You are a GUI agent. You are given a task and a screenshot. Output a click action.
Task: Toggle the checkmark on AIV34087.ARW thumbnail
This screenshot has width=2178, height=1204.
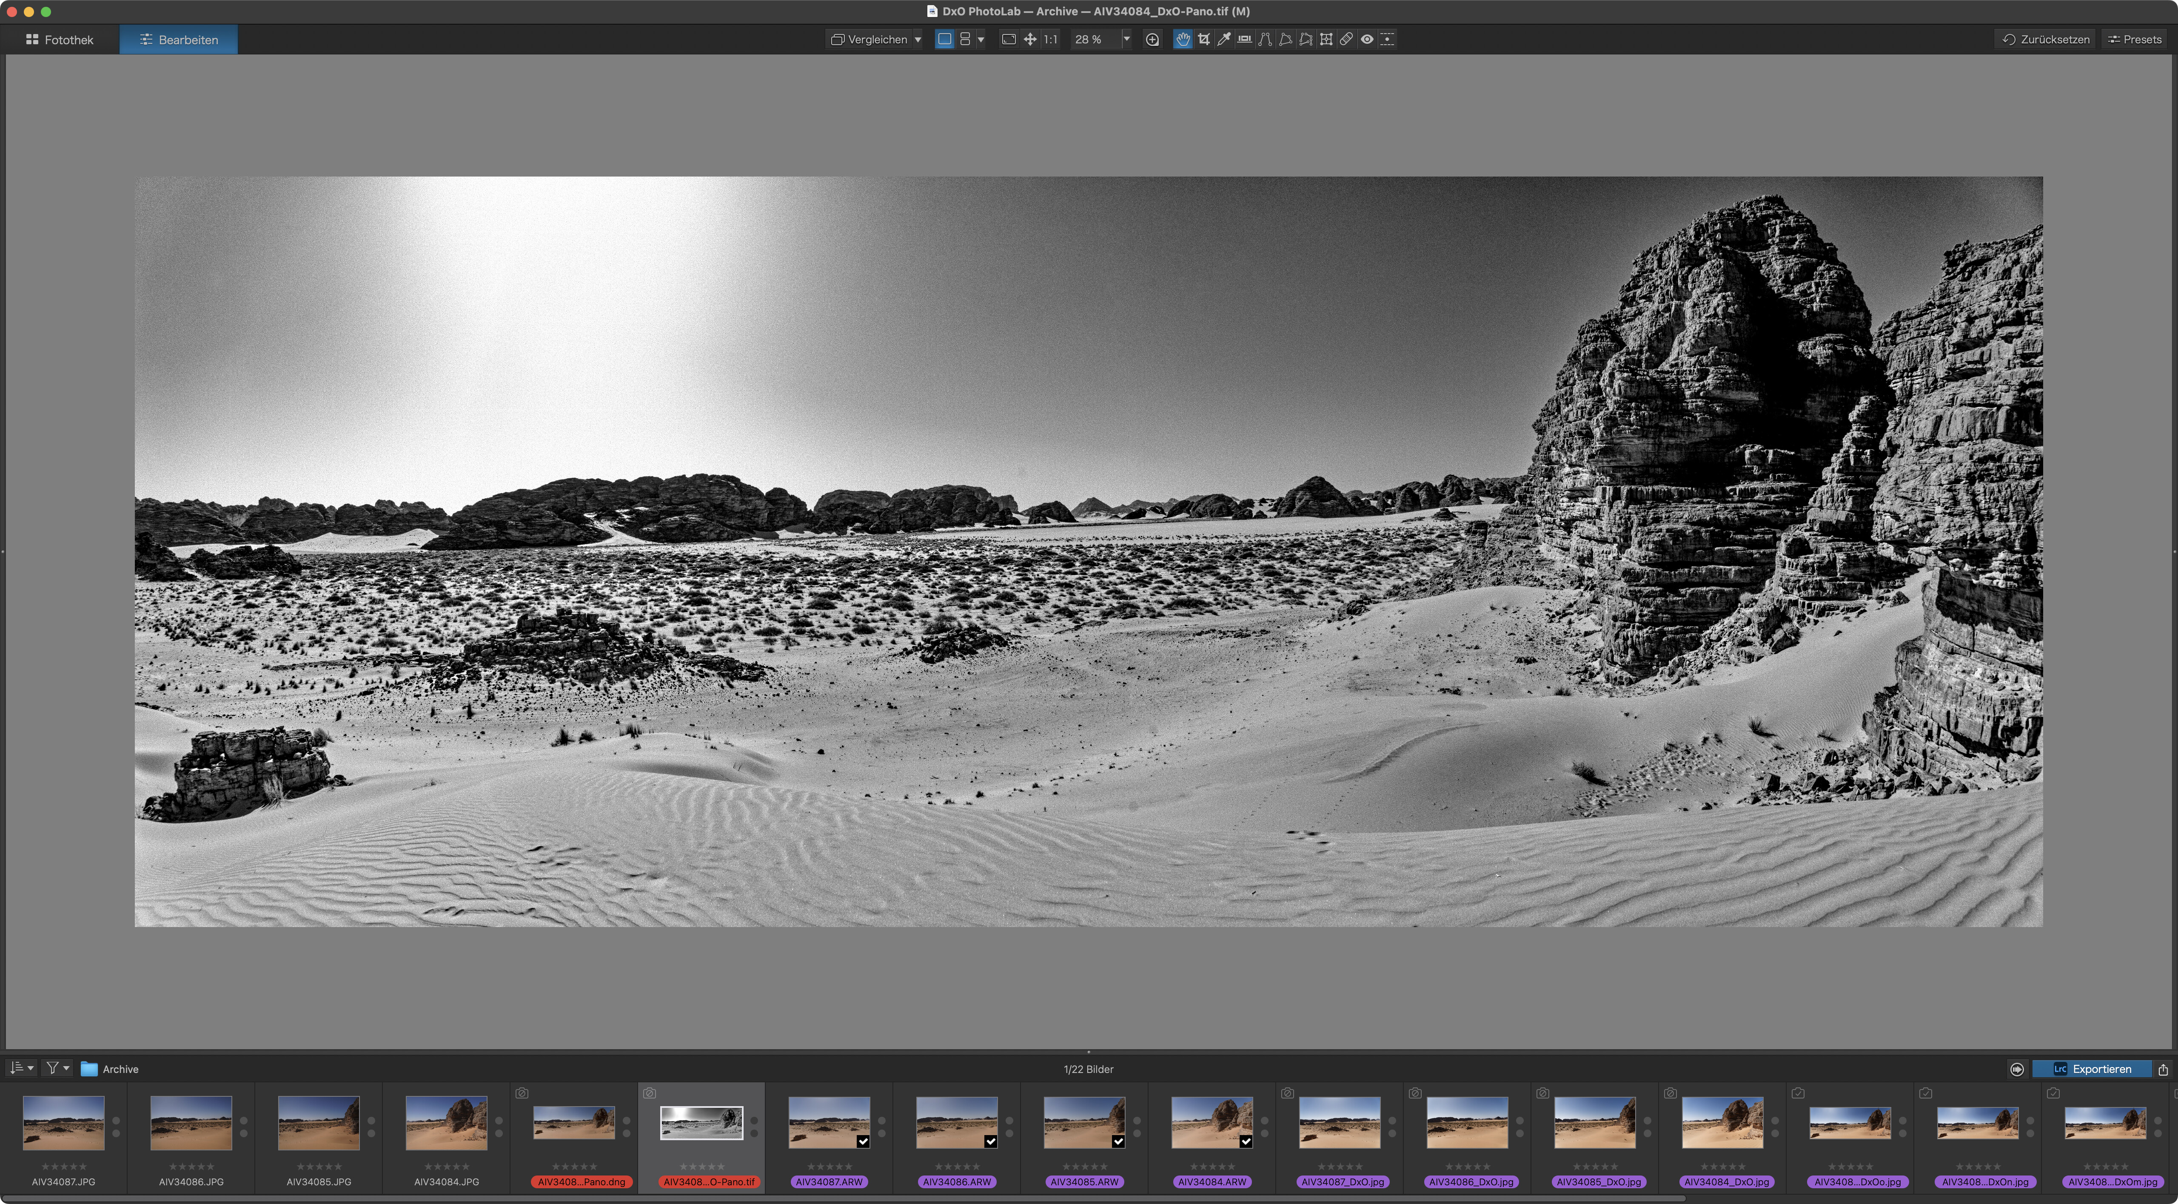pos(862,1141)
